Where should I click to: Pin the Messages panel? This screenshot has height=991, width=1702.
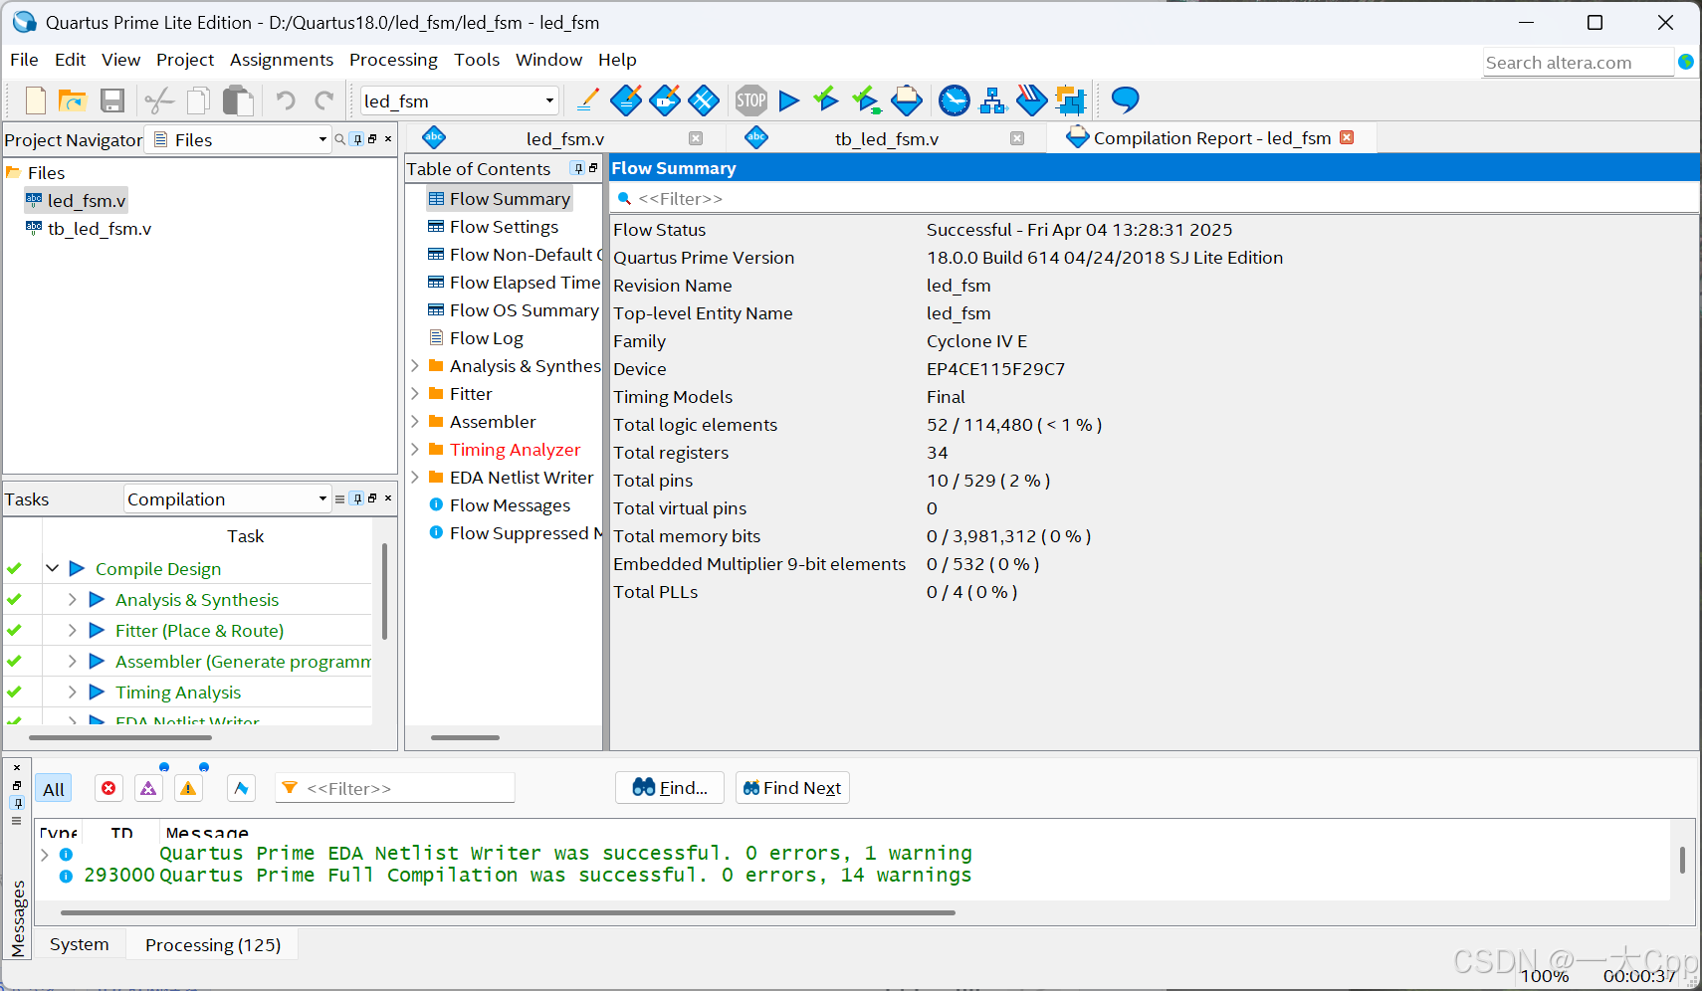pyautogui.click(x=17, y=803)
